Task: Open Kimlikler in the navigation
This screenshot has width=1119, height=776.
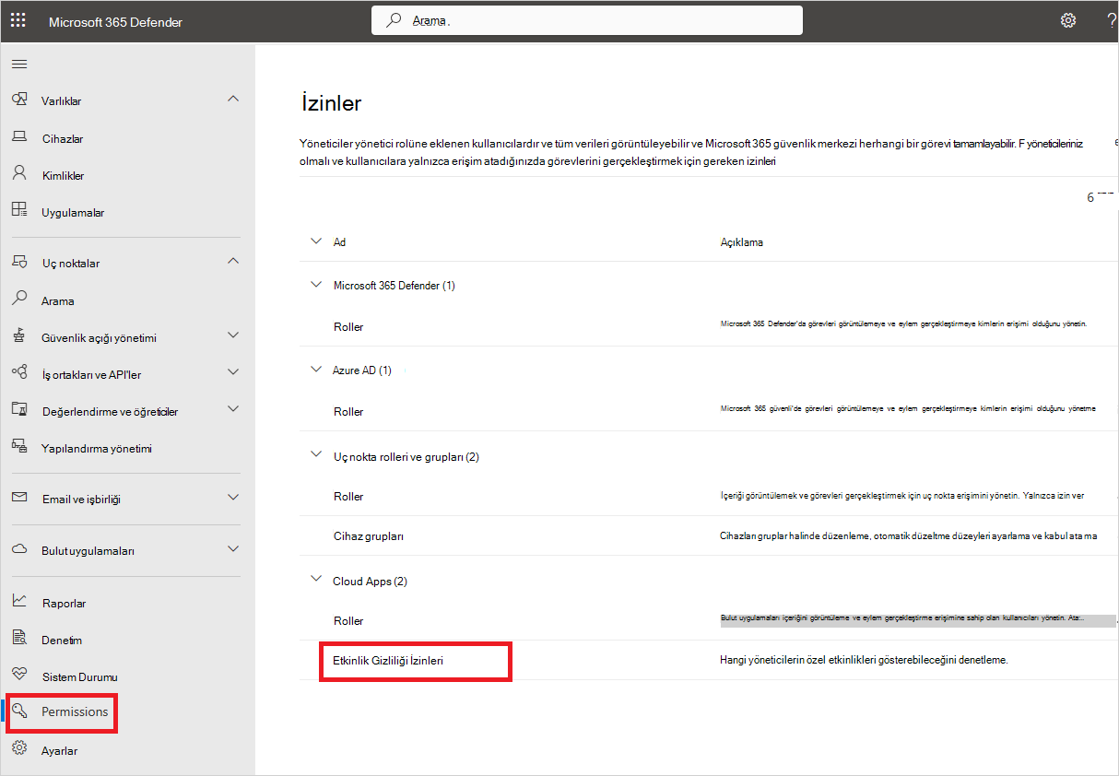Action: click(x=63, y=175)
